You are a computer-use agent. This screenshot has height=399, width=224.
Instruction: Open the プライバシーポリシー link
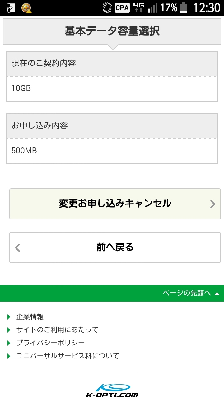(50, 343)
